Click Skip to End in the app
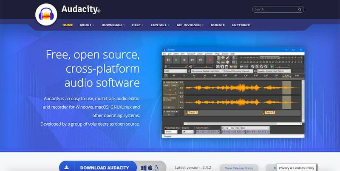Image resolution: width=340 pixels, height=171 pixels. click(200, 60)
